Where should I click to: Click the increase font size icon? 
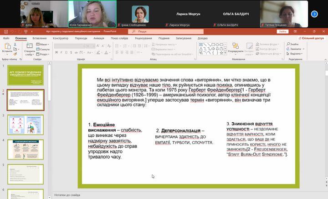[98, 46]
